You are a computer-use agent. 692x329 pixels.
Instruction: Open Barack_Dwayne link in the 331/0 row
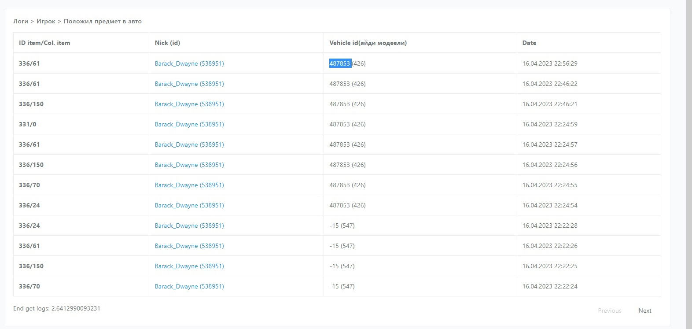point(189,124)
